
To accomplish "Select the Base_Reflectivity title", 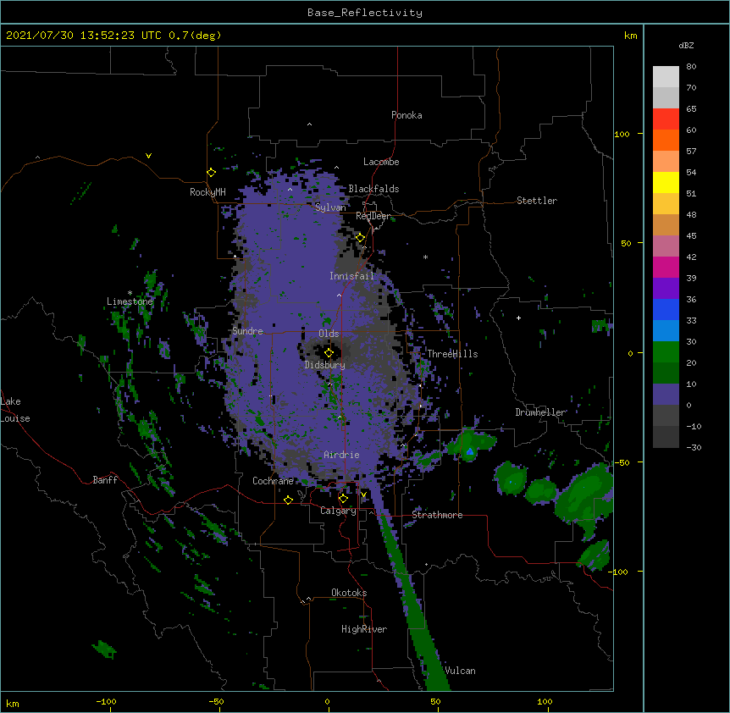I will click(x=365, y=13).
